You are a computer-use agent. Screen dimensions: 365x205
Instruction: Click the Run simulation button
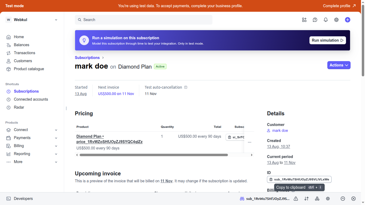coord(327,40)
